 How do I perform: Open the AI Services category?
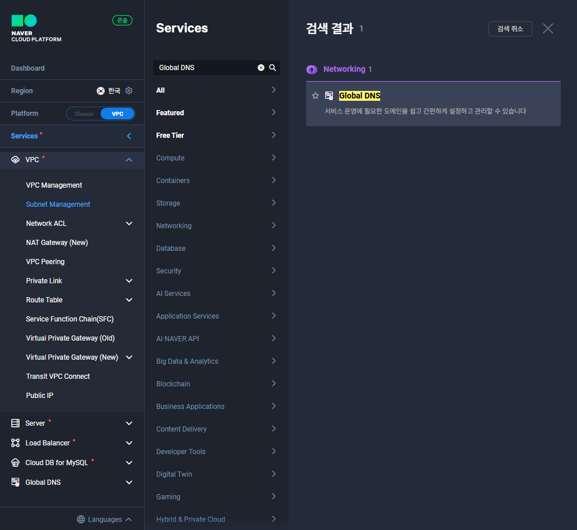tap(216, 294)
